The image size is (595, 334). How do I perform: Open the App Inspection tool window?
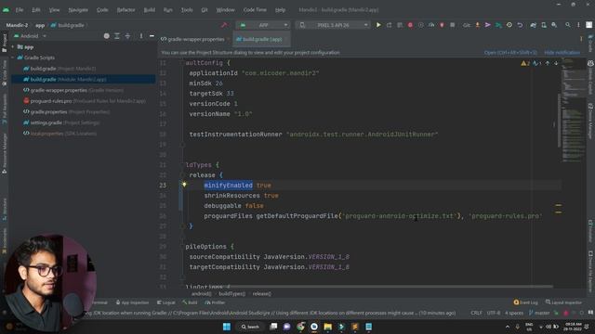pos(132,302)
